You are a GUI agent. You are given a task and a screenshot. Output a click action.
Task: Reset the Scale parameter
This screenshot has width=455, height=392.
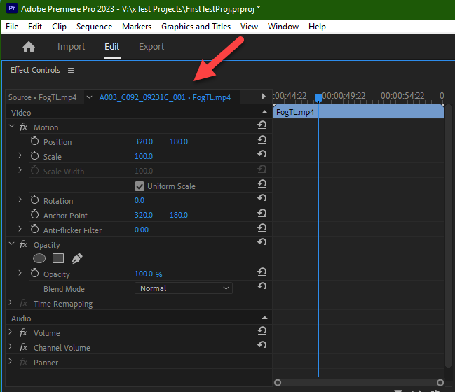click(x=262, y=155)
